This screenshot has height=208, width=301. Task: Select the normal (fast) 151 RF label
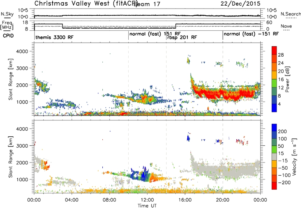tap(155, 34)
